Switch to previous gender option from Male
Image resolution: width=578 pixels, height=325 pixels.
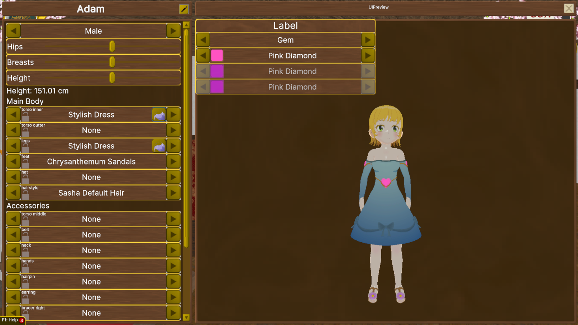(13, 31)
